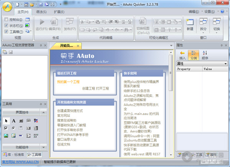230x167 pixels.
Task: Open 我的第一个工程 recent project
Action: click(68, 82)
